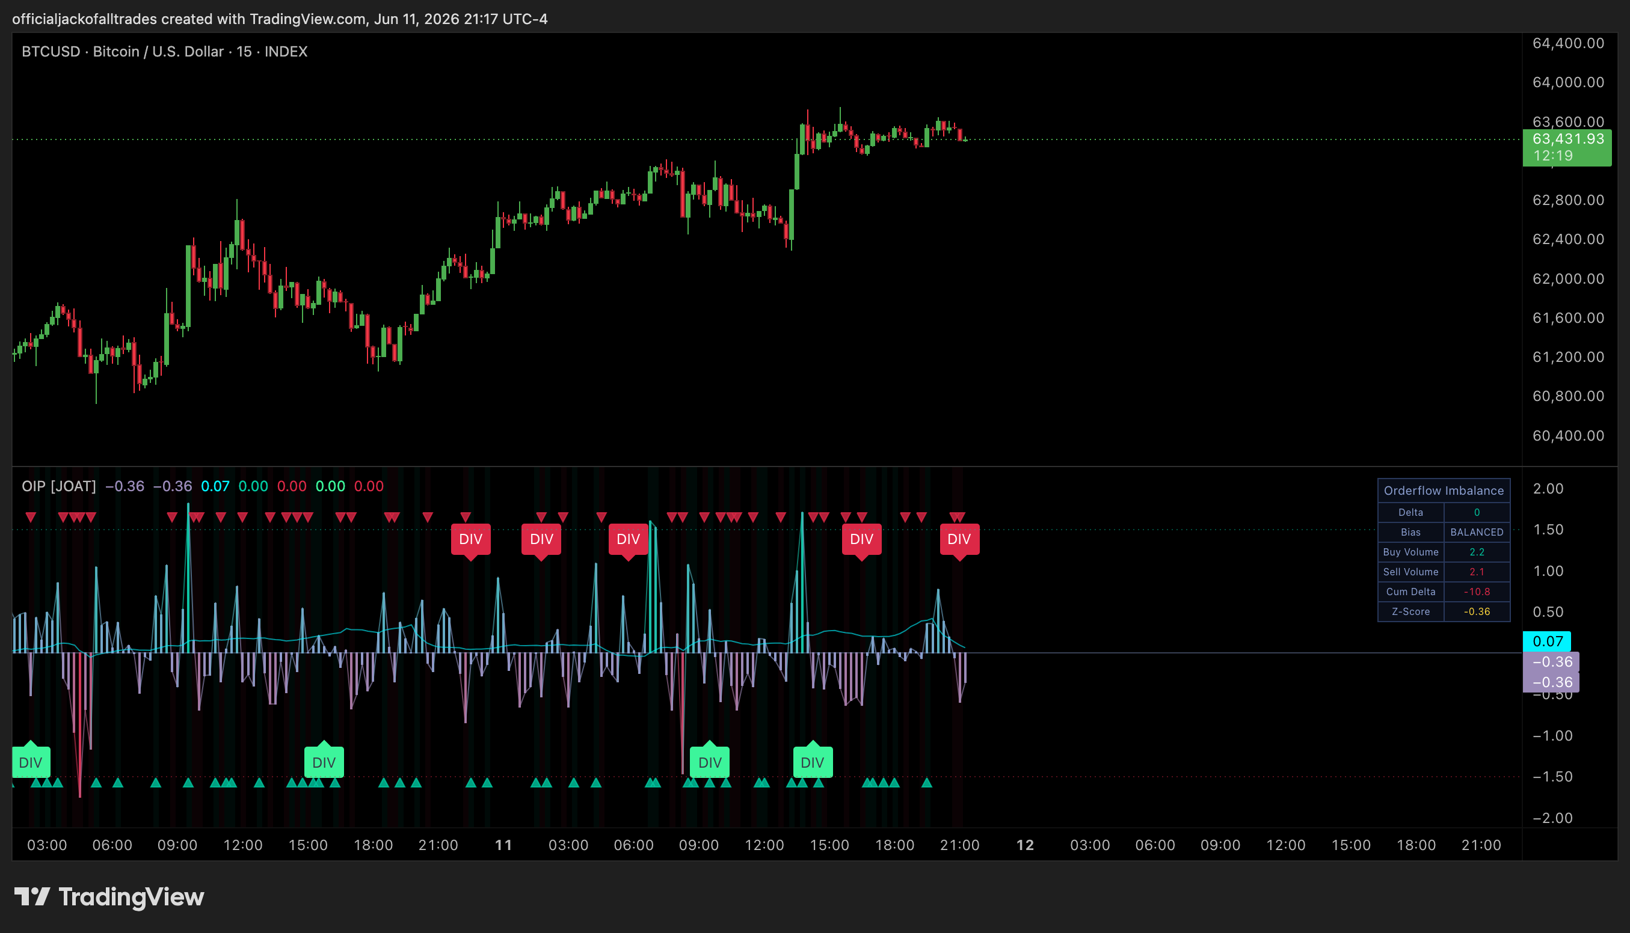Click the leftmost red DIV label
Image resolution: width=1630 pixels, height=933 pixels.
[x=470, y=540]
